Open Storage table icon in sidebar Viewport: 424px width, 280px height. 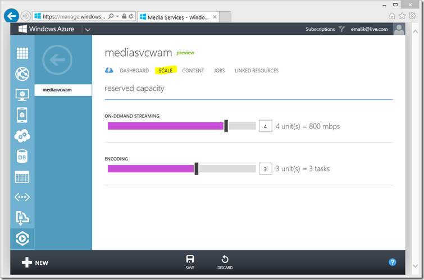pyautogui.click(x=22, y=177)
